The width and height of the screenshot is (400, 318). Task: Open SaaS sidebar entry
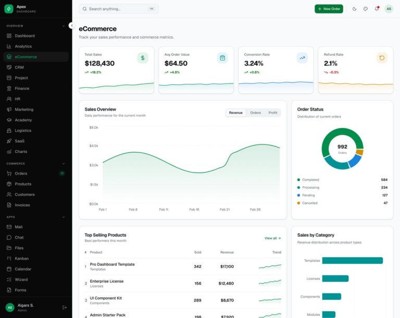pyautogui.click(x=36, y=141)
